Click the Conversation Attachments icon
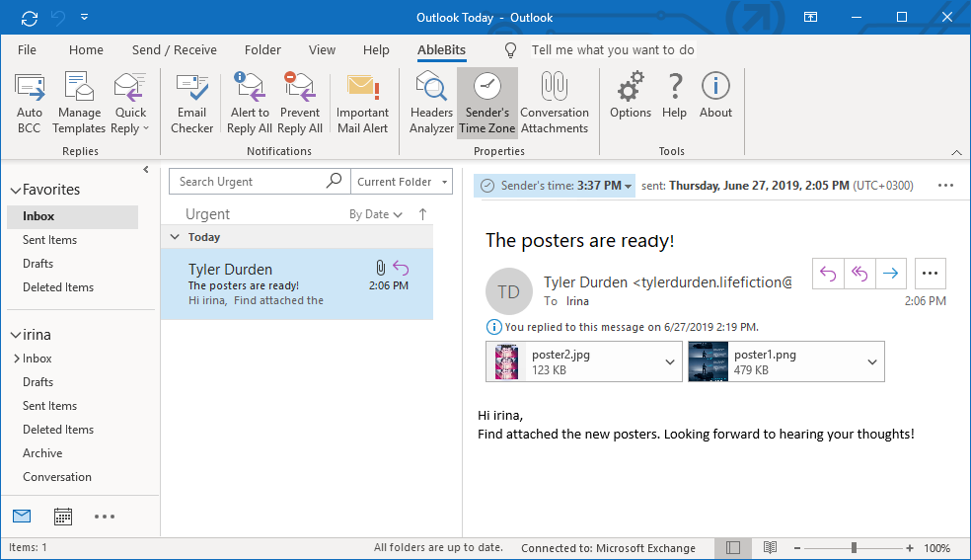 (555, 103)
